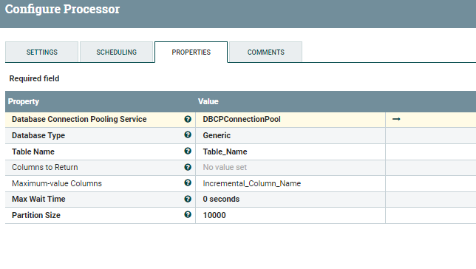This screenshot has width=476, height=269.
Task: Open the SETTINGS tab
Action: pyautogui.click(x=42, y=52)
